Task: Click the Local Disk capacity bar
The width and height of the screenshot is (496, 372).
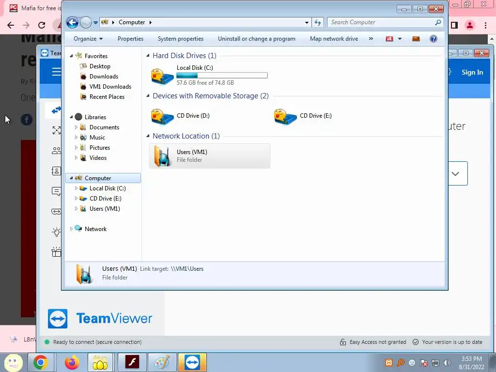Action: point(222,75)
